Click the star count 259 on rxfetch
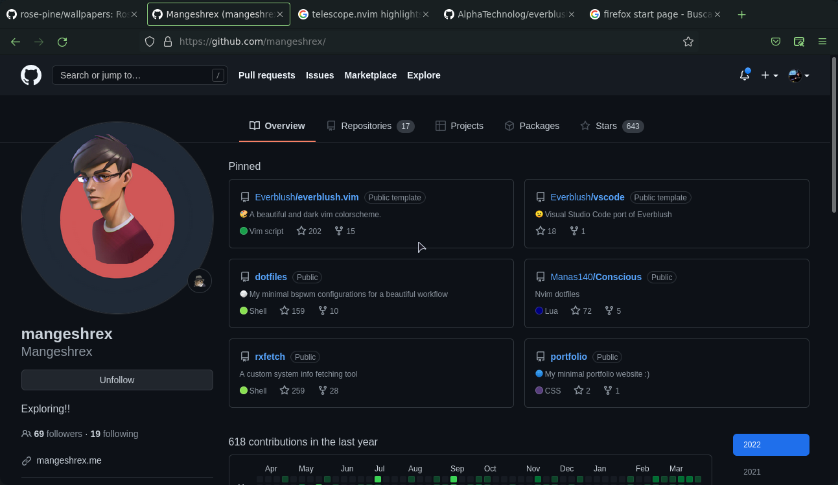The width and height of the screenshot is (838, 485). 292,390
